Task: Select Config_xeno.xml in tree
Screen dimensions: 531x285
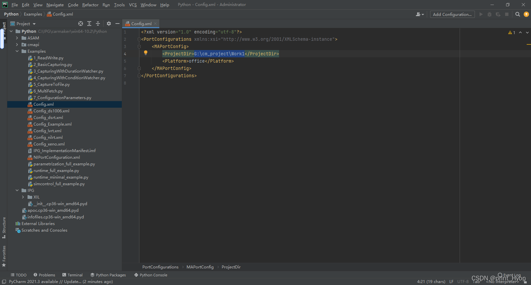Action: coord(49,144)
